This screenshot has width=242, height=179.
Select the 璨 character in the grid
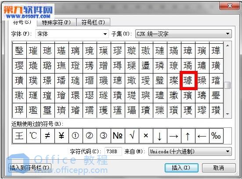click(x=174, y=81)
